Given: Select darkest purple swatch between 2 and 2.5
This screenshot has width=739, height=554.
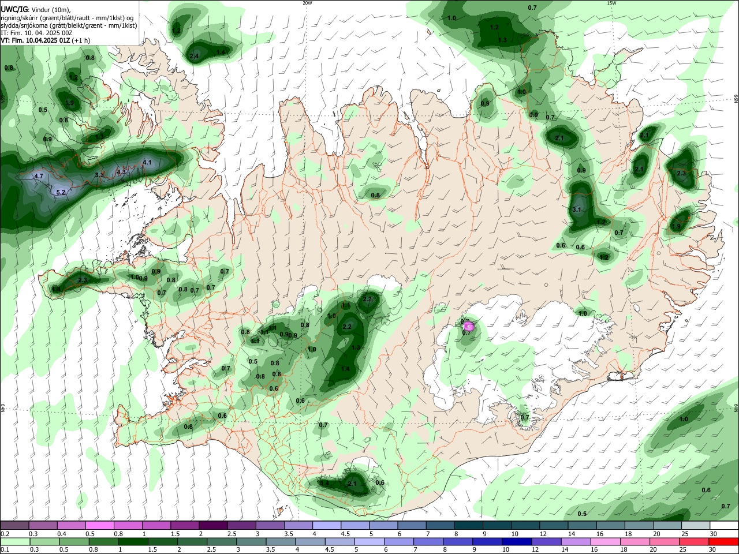Looking at the screenshot, I should pyautogui.click(x=213, y=526).
